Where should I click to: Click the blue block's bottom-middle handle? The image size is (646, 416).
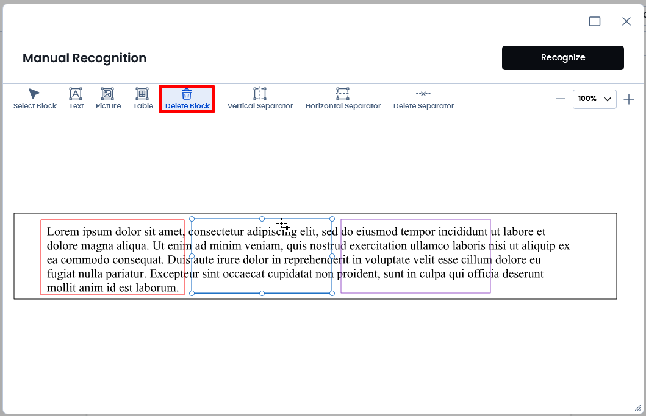262,294
